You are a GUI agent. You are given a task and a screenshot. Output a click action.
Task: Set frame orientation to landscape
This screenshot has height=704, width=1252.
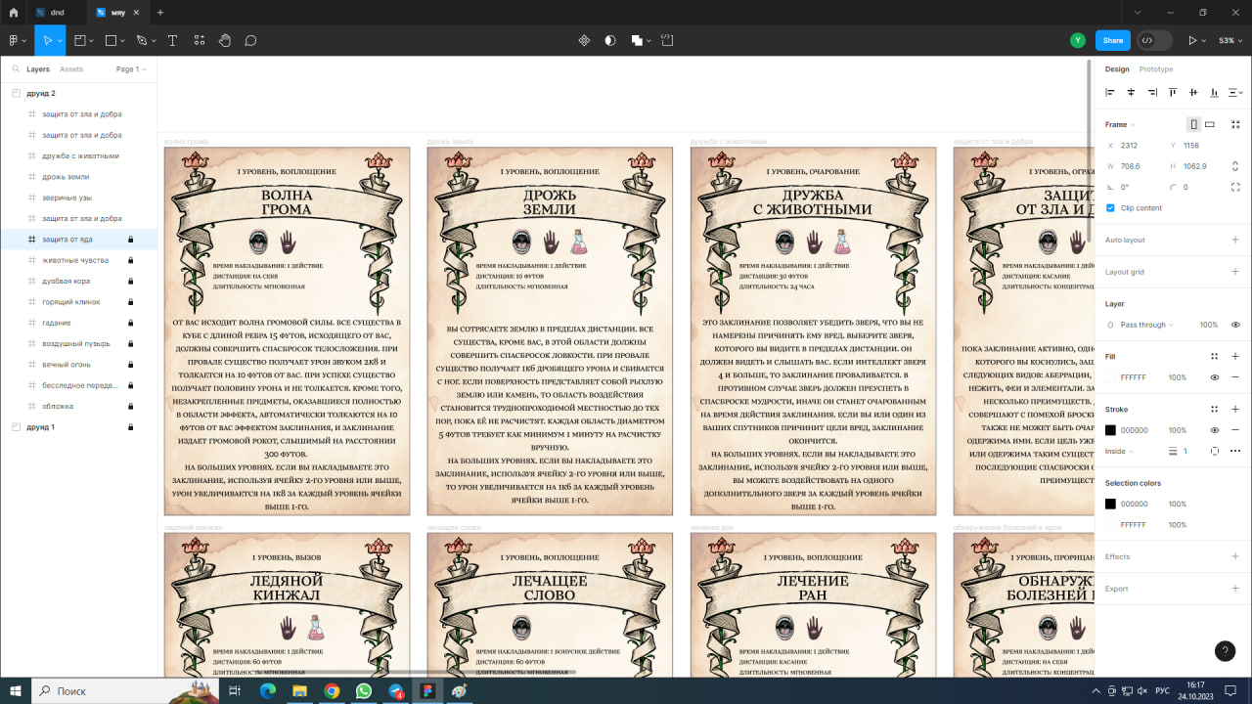click(1210, 124)
